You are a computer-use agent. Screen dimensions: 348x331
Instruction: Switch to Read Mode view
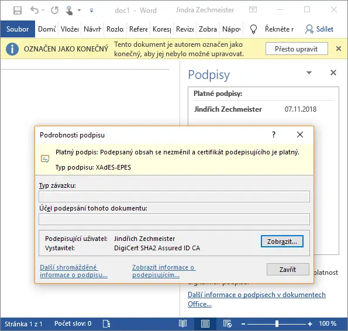click(x=182, y=324)
